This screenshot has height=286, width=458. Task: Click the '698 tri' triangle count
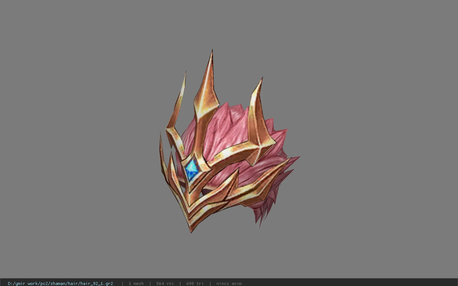195,283
